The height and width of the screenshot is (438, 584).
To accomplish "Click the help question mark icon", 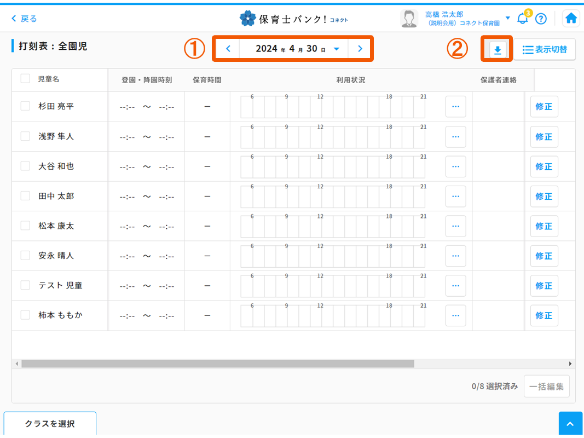I will (541, 19).
